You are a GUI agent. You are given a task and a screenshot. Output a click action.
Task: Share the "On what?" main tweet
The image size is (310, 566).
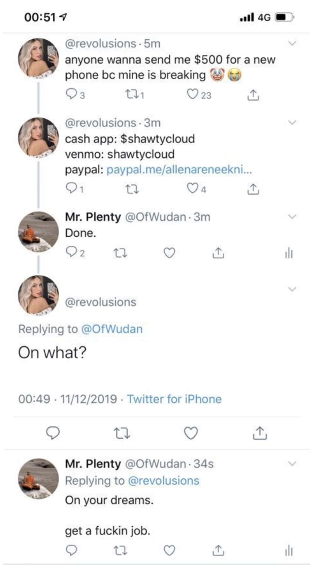coord(260,433)
